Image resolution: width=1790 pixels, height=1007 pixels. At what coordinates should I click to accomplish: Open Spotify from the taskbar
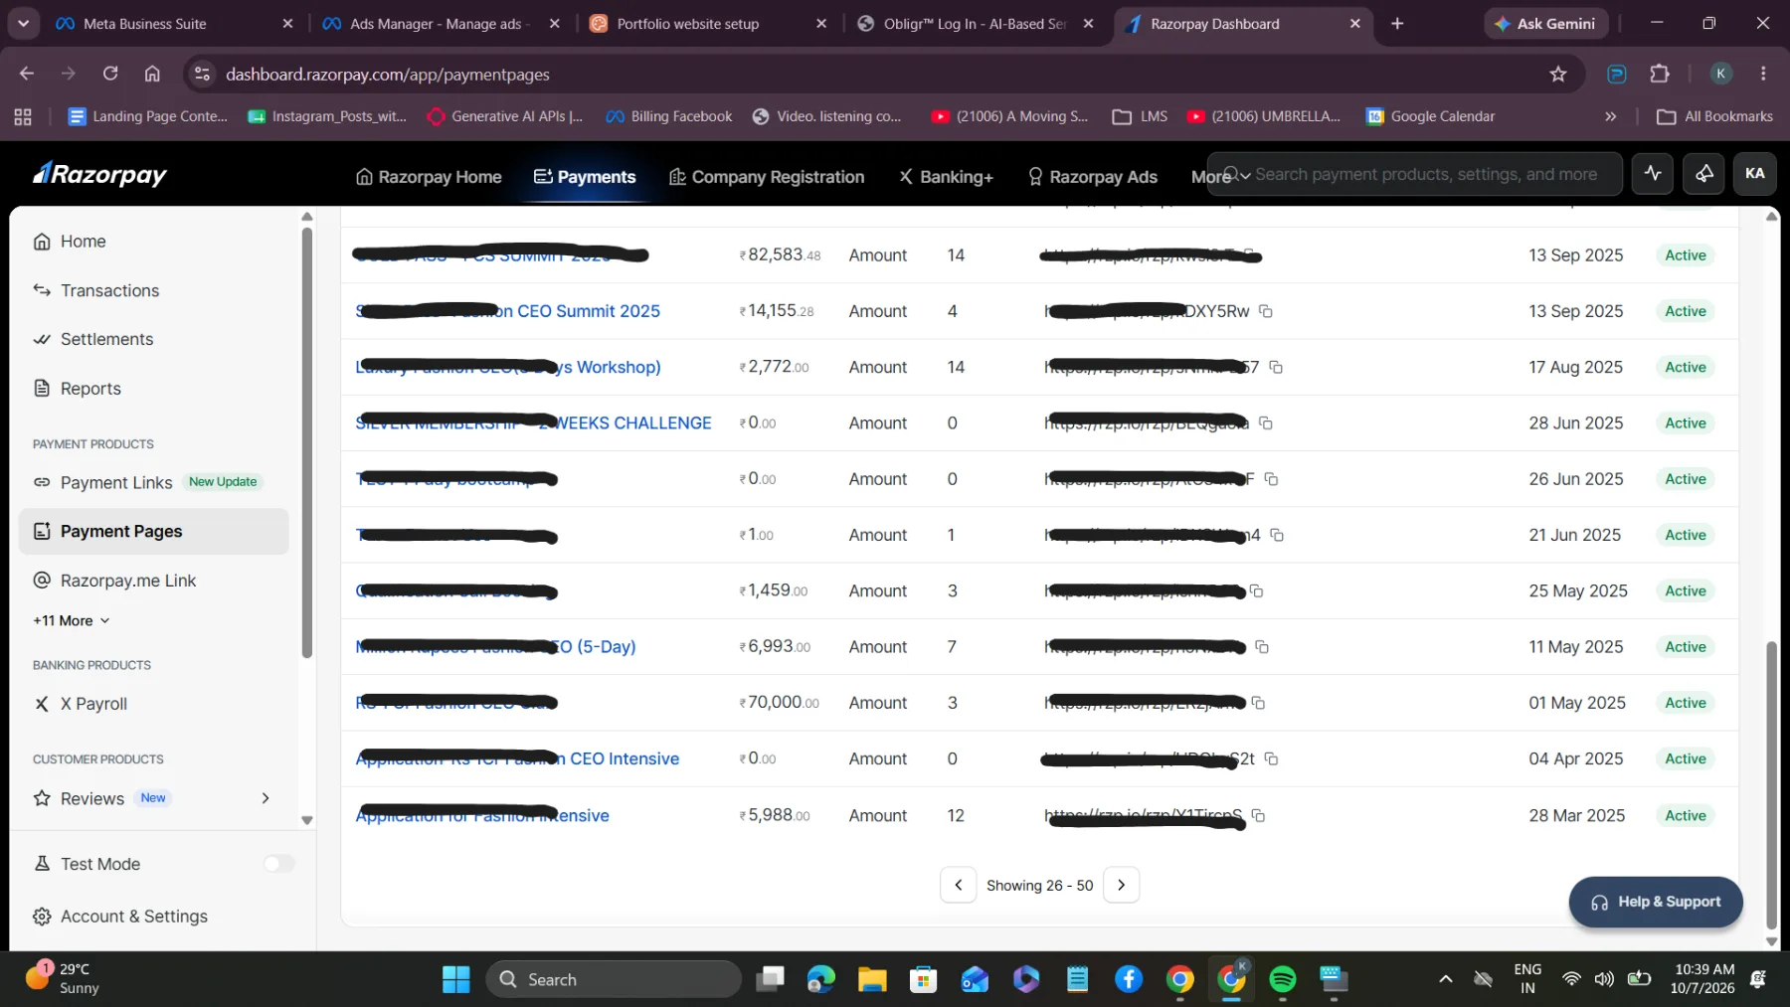tap(1283, 979)
